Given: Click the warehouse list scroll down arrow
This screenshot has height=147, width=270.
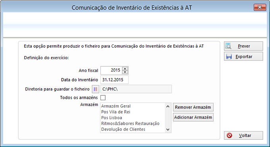Looking at the screenshot, I should (x=168, y=130).
